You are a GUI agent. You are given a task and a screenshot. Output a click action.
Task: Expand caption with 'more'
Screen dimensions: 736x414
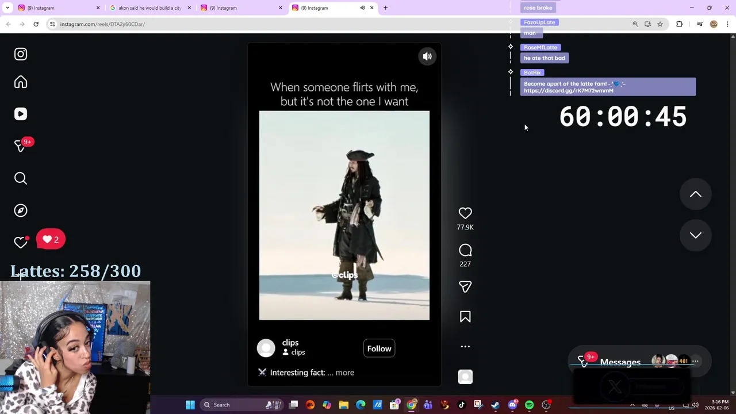coord(344,373)
